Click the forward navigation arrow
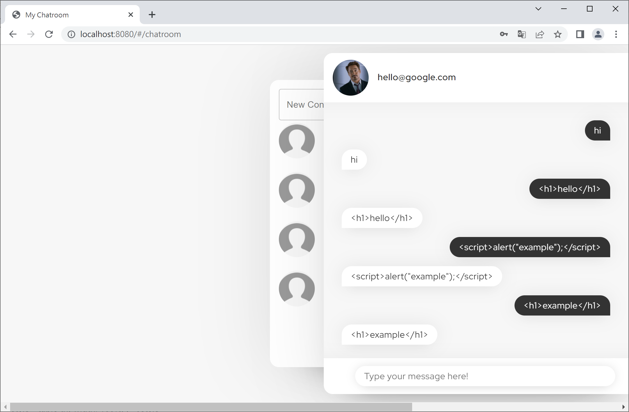 (31, 34)
